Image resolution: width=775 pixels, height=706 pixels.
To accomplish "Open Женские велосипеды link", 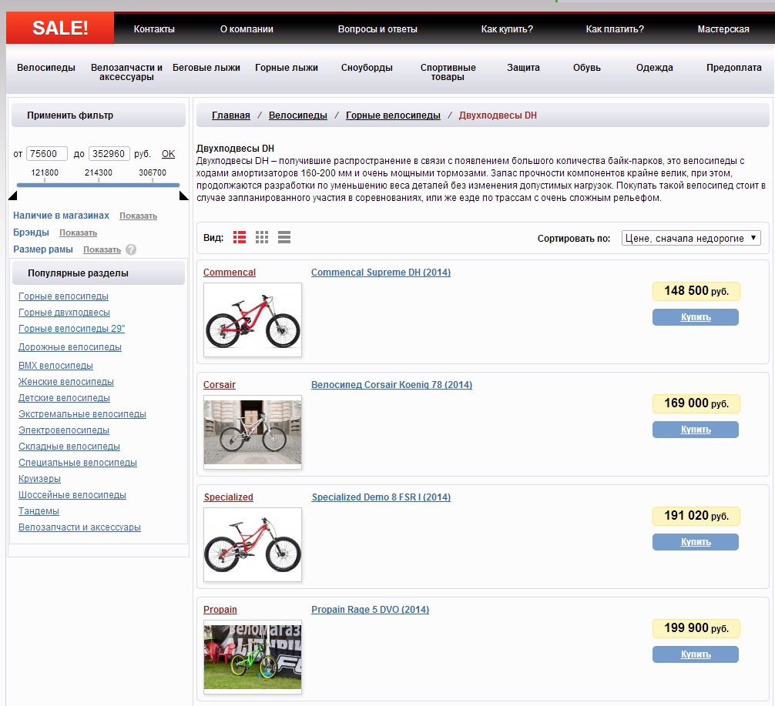I will pyautogui.click(x=66, y=382).
